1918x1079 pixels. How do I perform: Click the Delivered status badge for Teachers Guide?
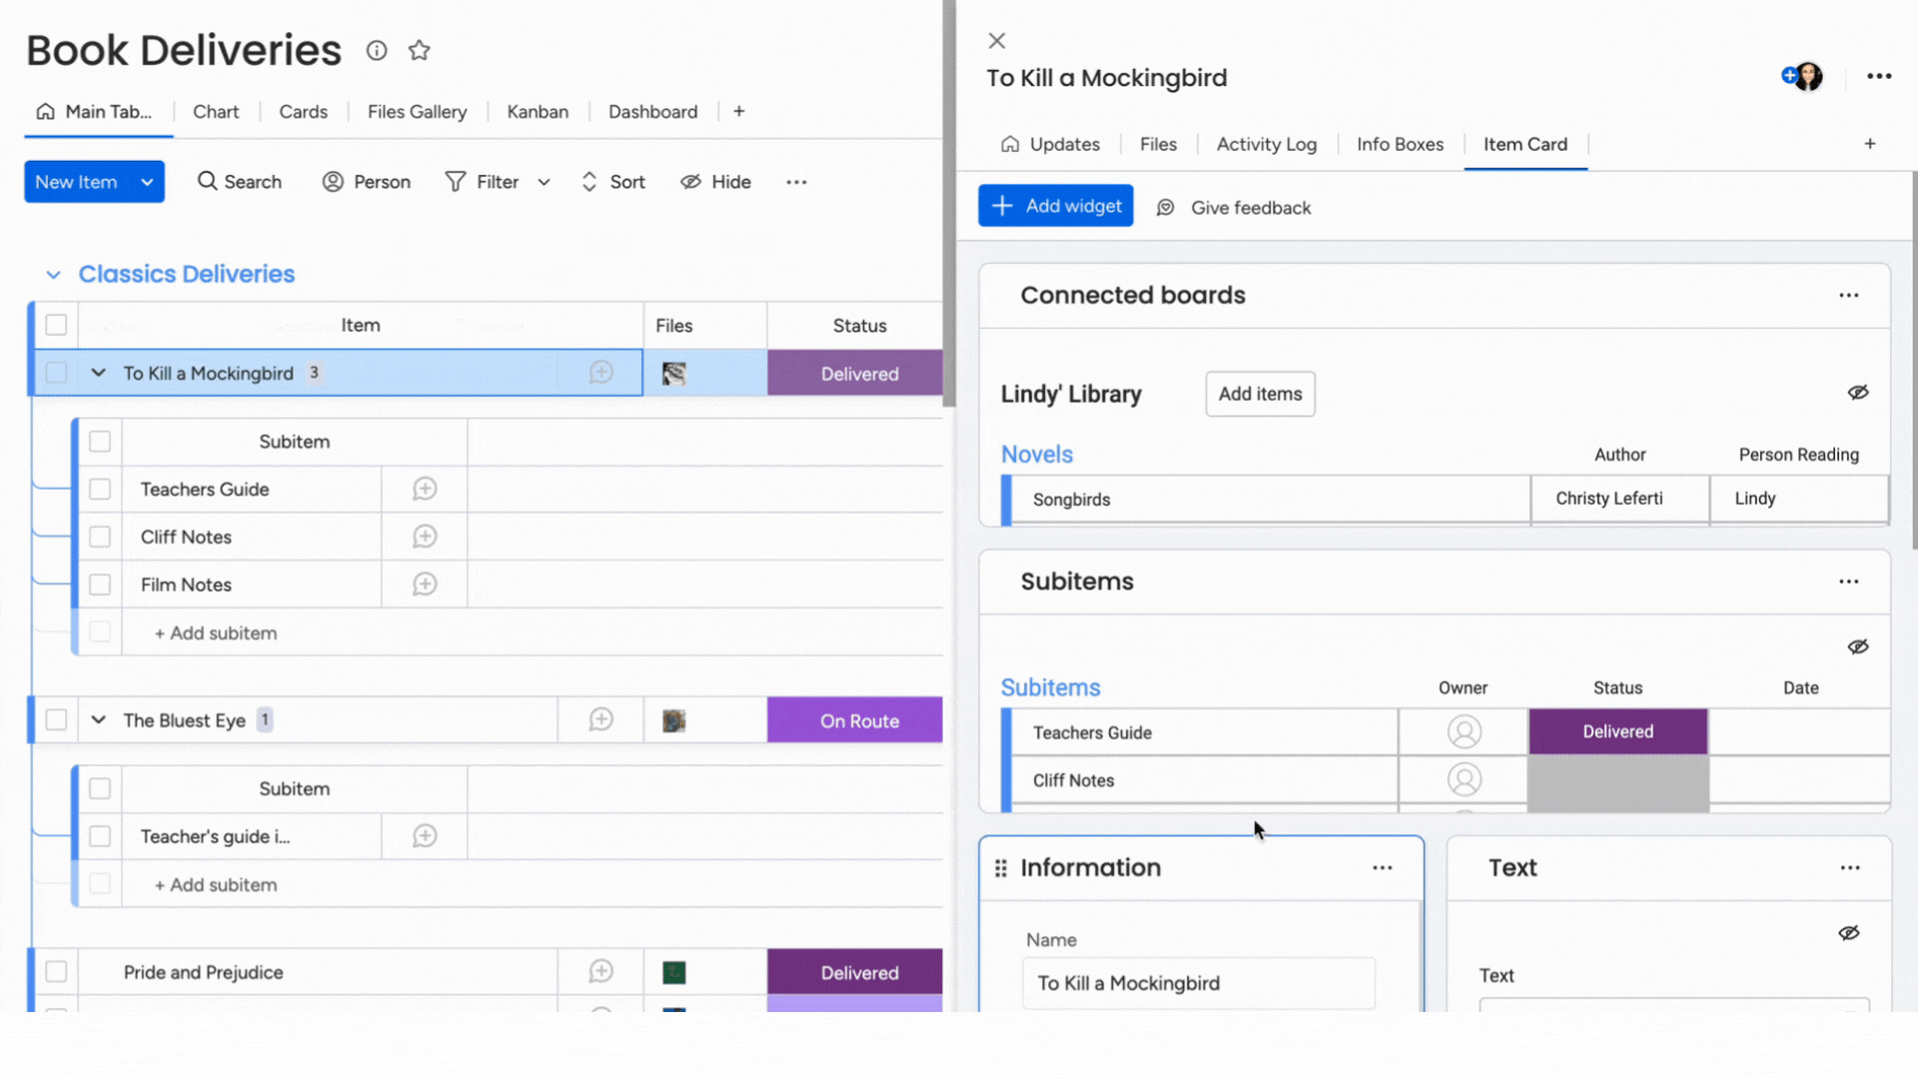[x=1617, y=731]
